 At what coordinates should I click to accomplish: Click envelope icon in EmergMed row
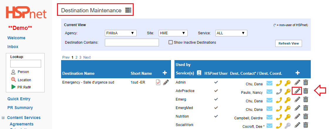(269, 109)
